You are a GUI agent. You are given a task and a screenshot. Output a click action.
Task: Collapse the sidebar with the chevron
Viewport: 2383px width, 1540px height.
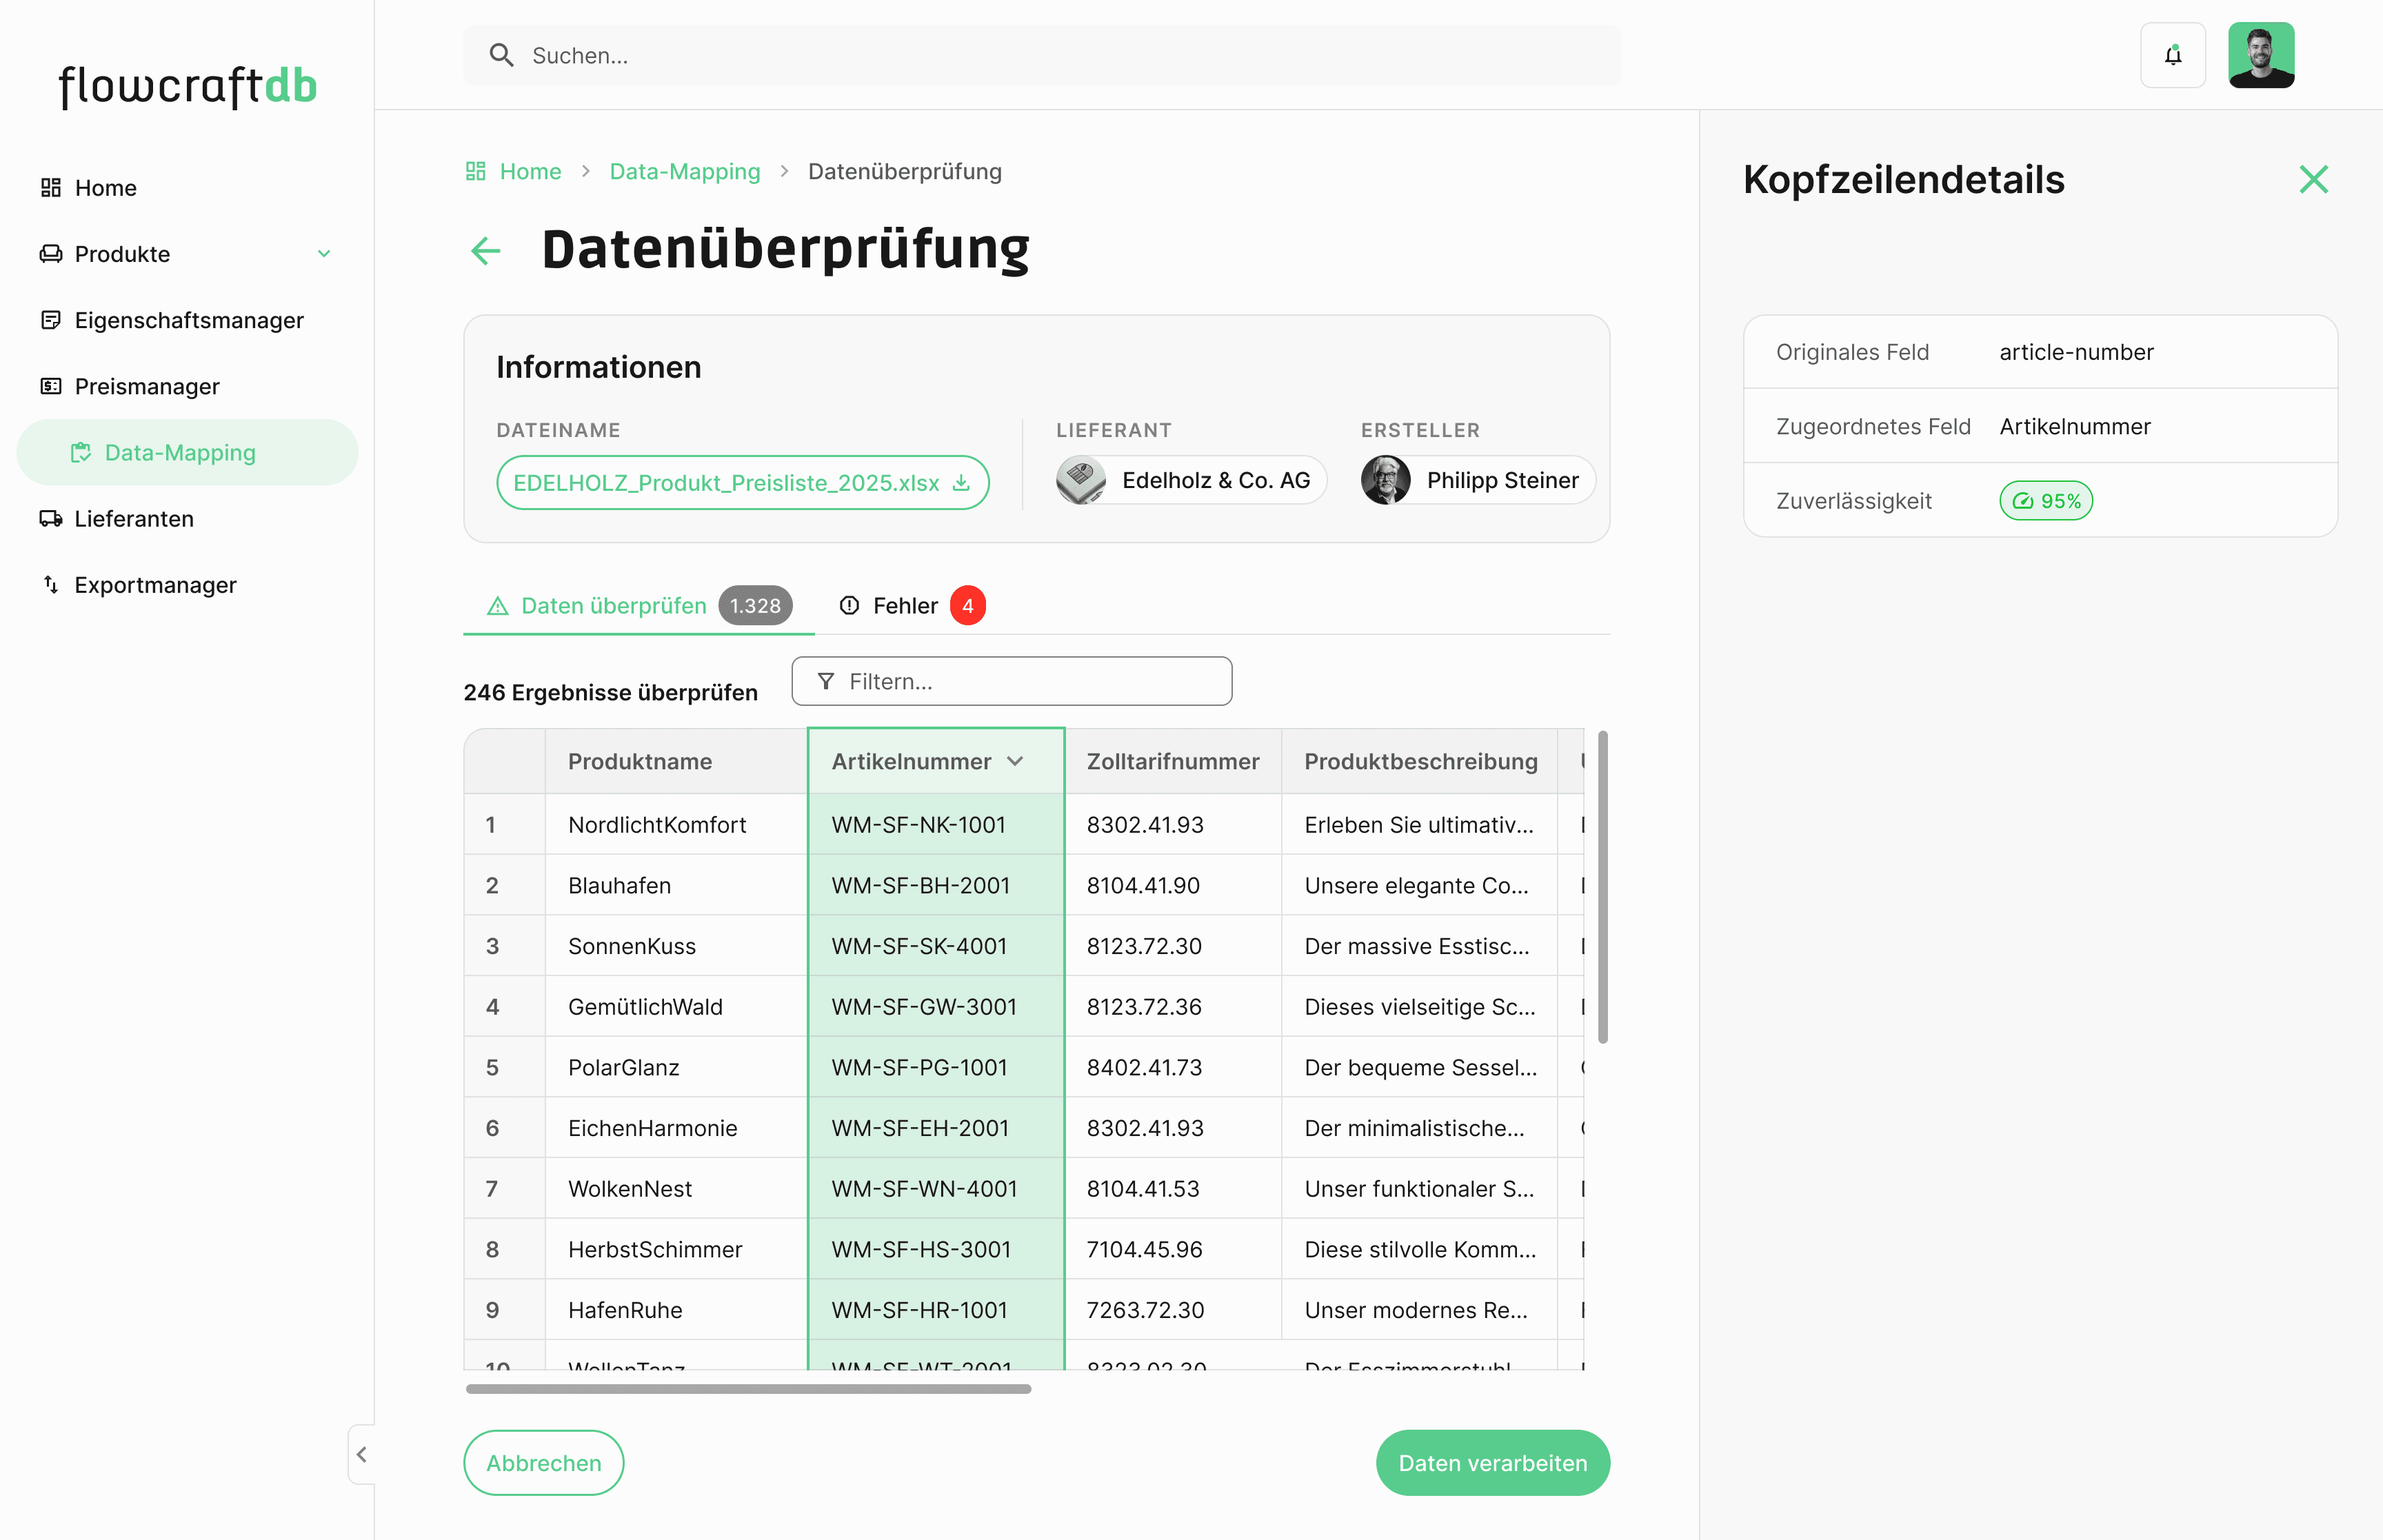[x=361, y=1454]
